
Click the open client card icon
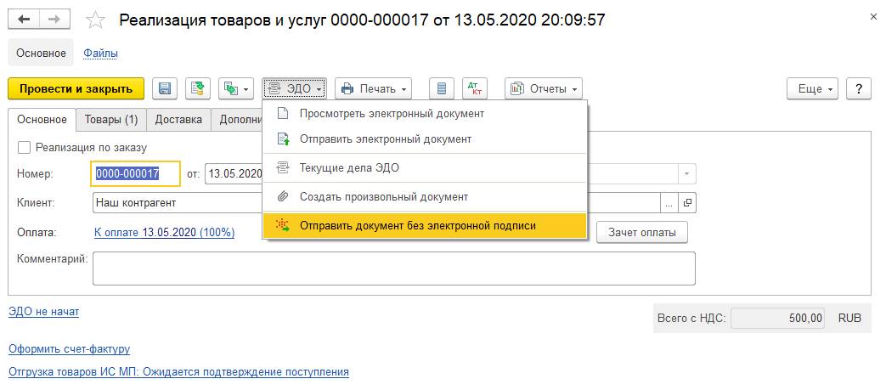pyautogui.click(x=687, y=203)
